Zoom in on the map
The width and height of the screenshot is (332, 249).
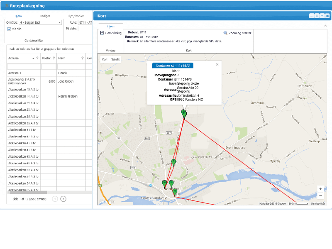(320, 189)
